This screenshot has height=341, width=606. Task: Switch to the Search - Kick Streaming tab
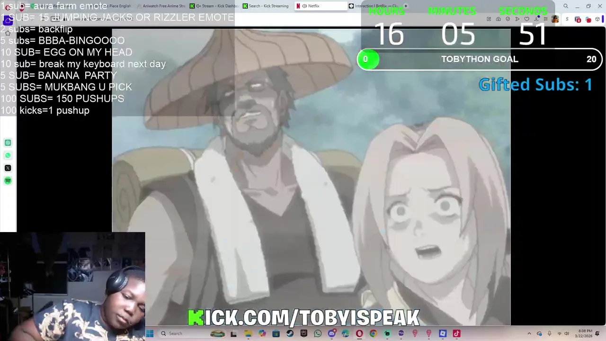pyautogui.click(x=267, y=6)
